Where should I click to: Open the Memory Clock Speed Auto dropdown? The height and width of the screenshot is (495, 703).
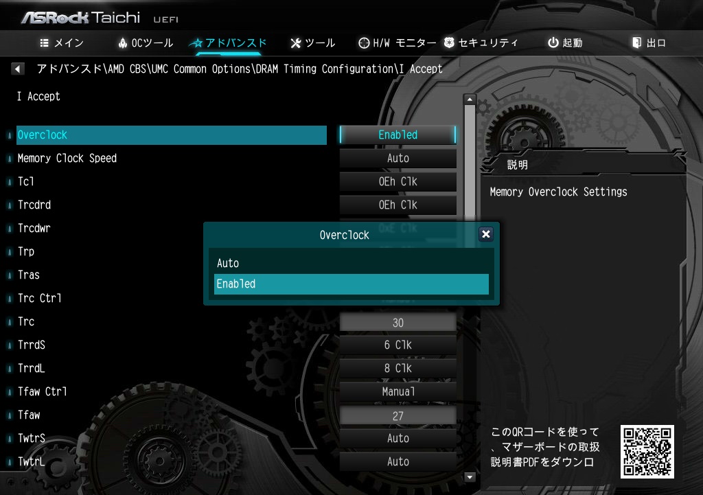(398, 159)
